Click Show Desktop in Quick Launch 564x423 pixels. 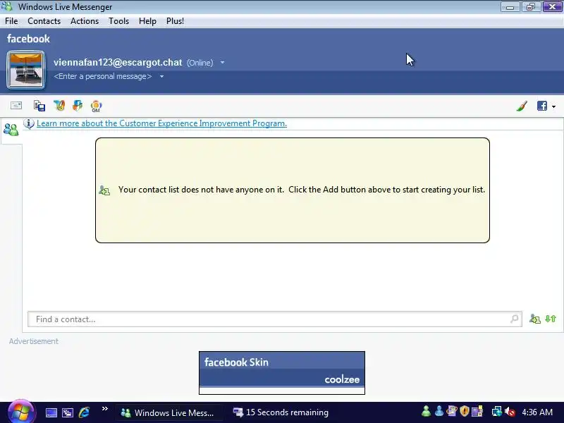[51, 412]
